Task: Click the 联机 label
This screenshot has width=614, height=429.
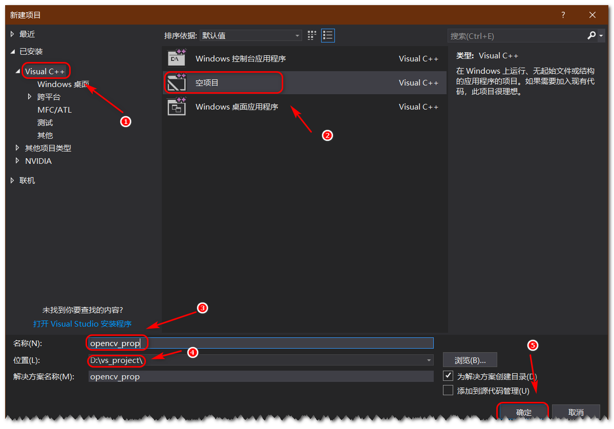Action: pos(27,180)
